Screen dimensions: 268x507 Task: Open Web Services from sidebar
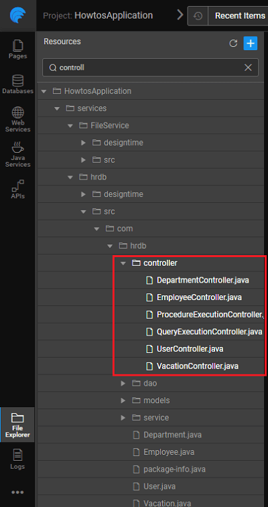[x=18, y=119]
